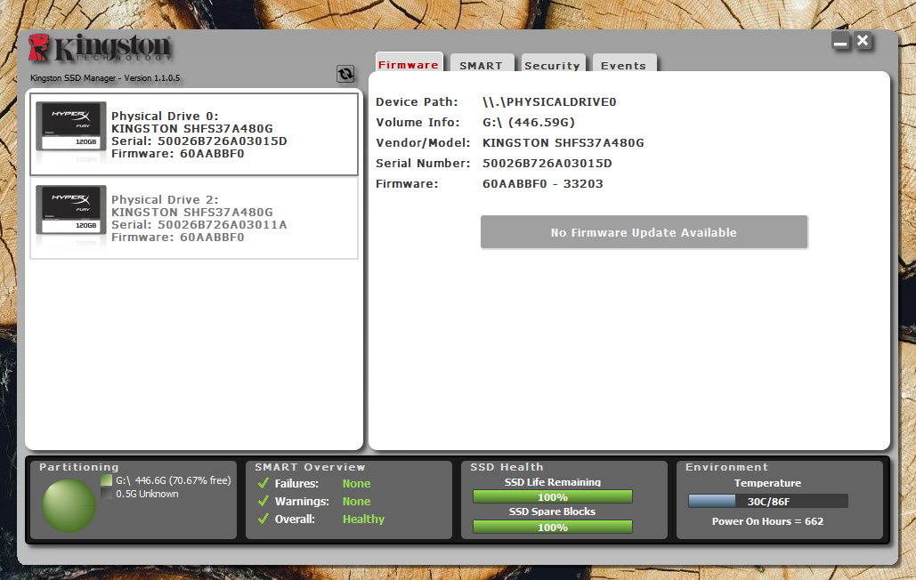Close the Kingston SSD Manager window
Viewport: 916px width, 580px height.
[x=863, y=41]
